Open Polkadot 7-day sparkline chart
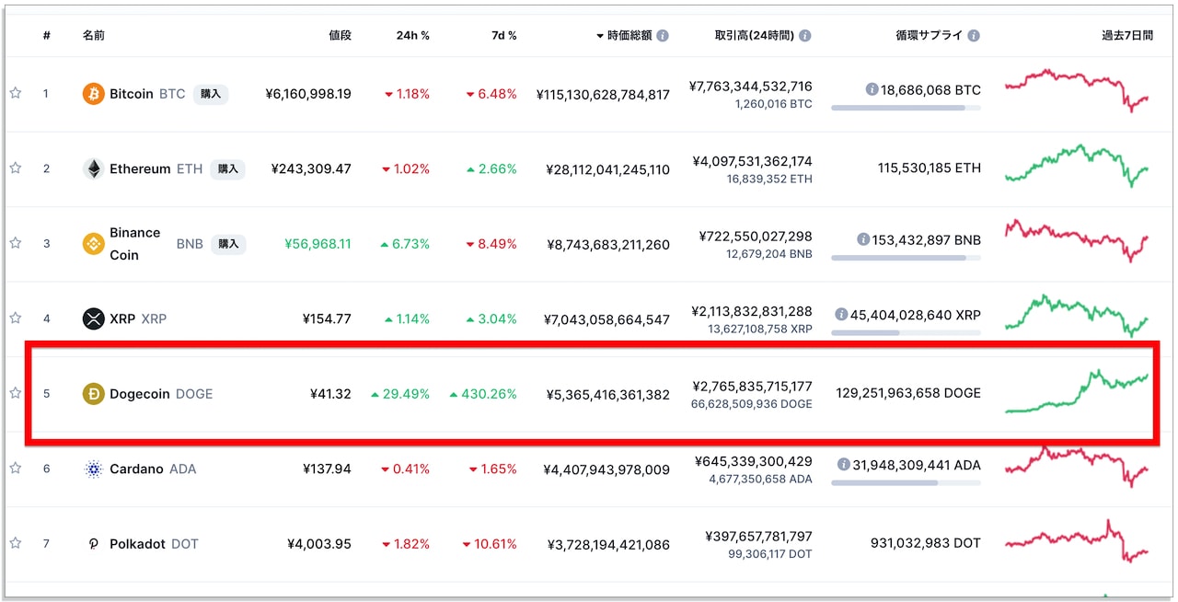The image size is (1178, 602). (1078, 542)
